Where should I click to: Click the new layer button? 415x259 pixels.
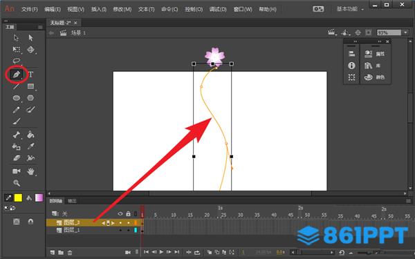point(53,252)
